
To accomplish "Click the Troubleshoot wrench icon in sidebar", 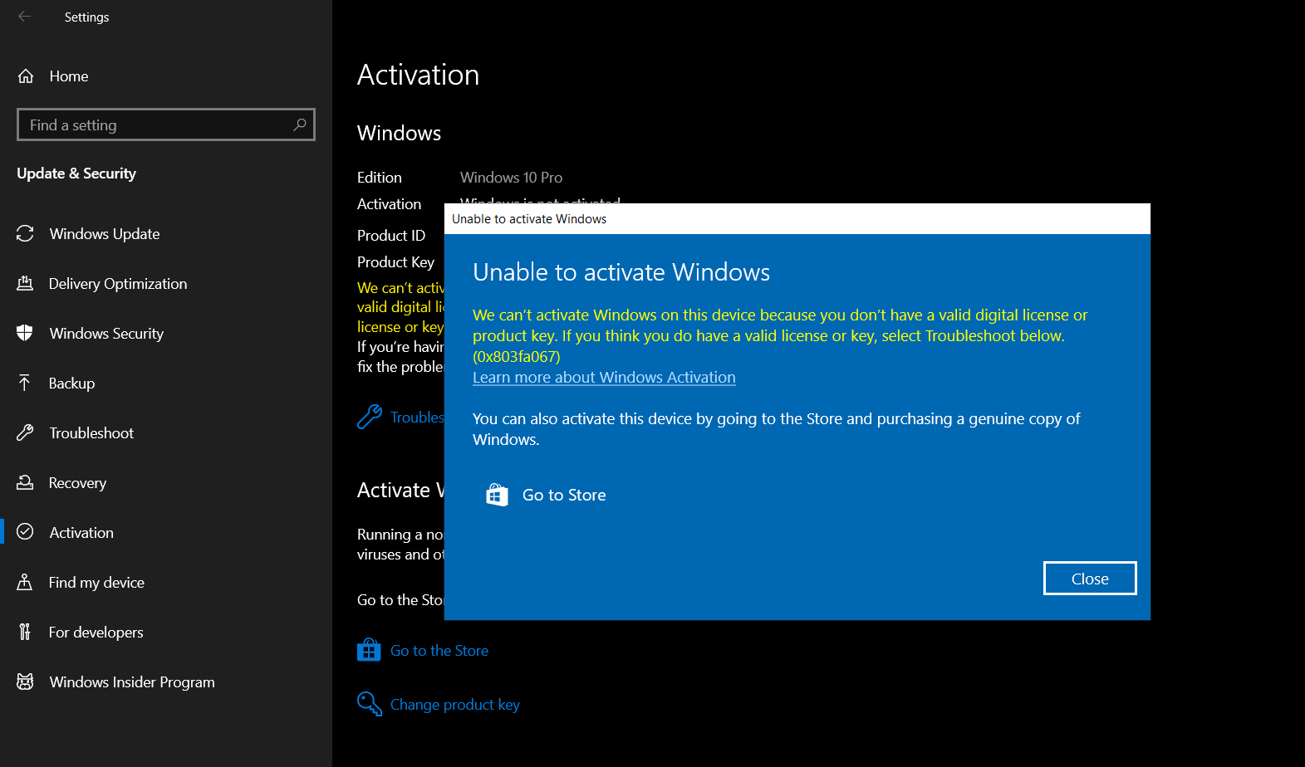I will tap(25, 432).
